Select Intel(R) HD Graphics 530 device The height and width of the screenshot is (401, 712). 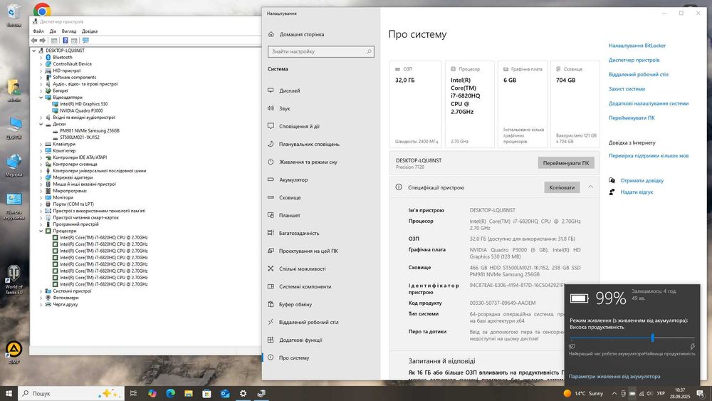[x=83, y=104]
